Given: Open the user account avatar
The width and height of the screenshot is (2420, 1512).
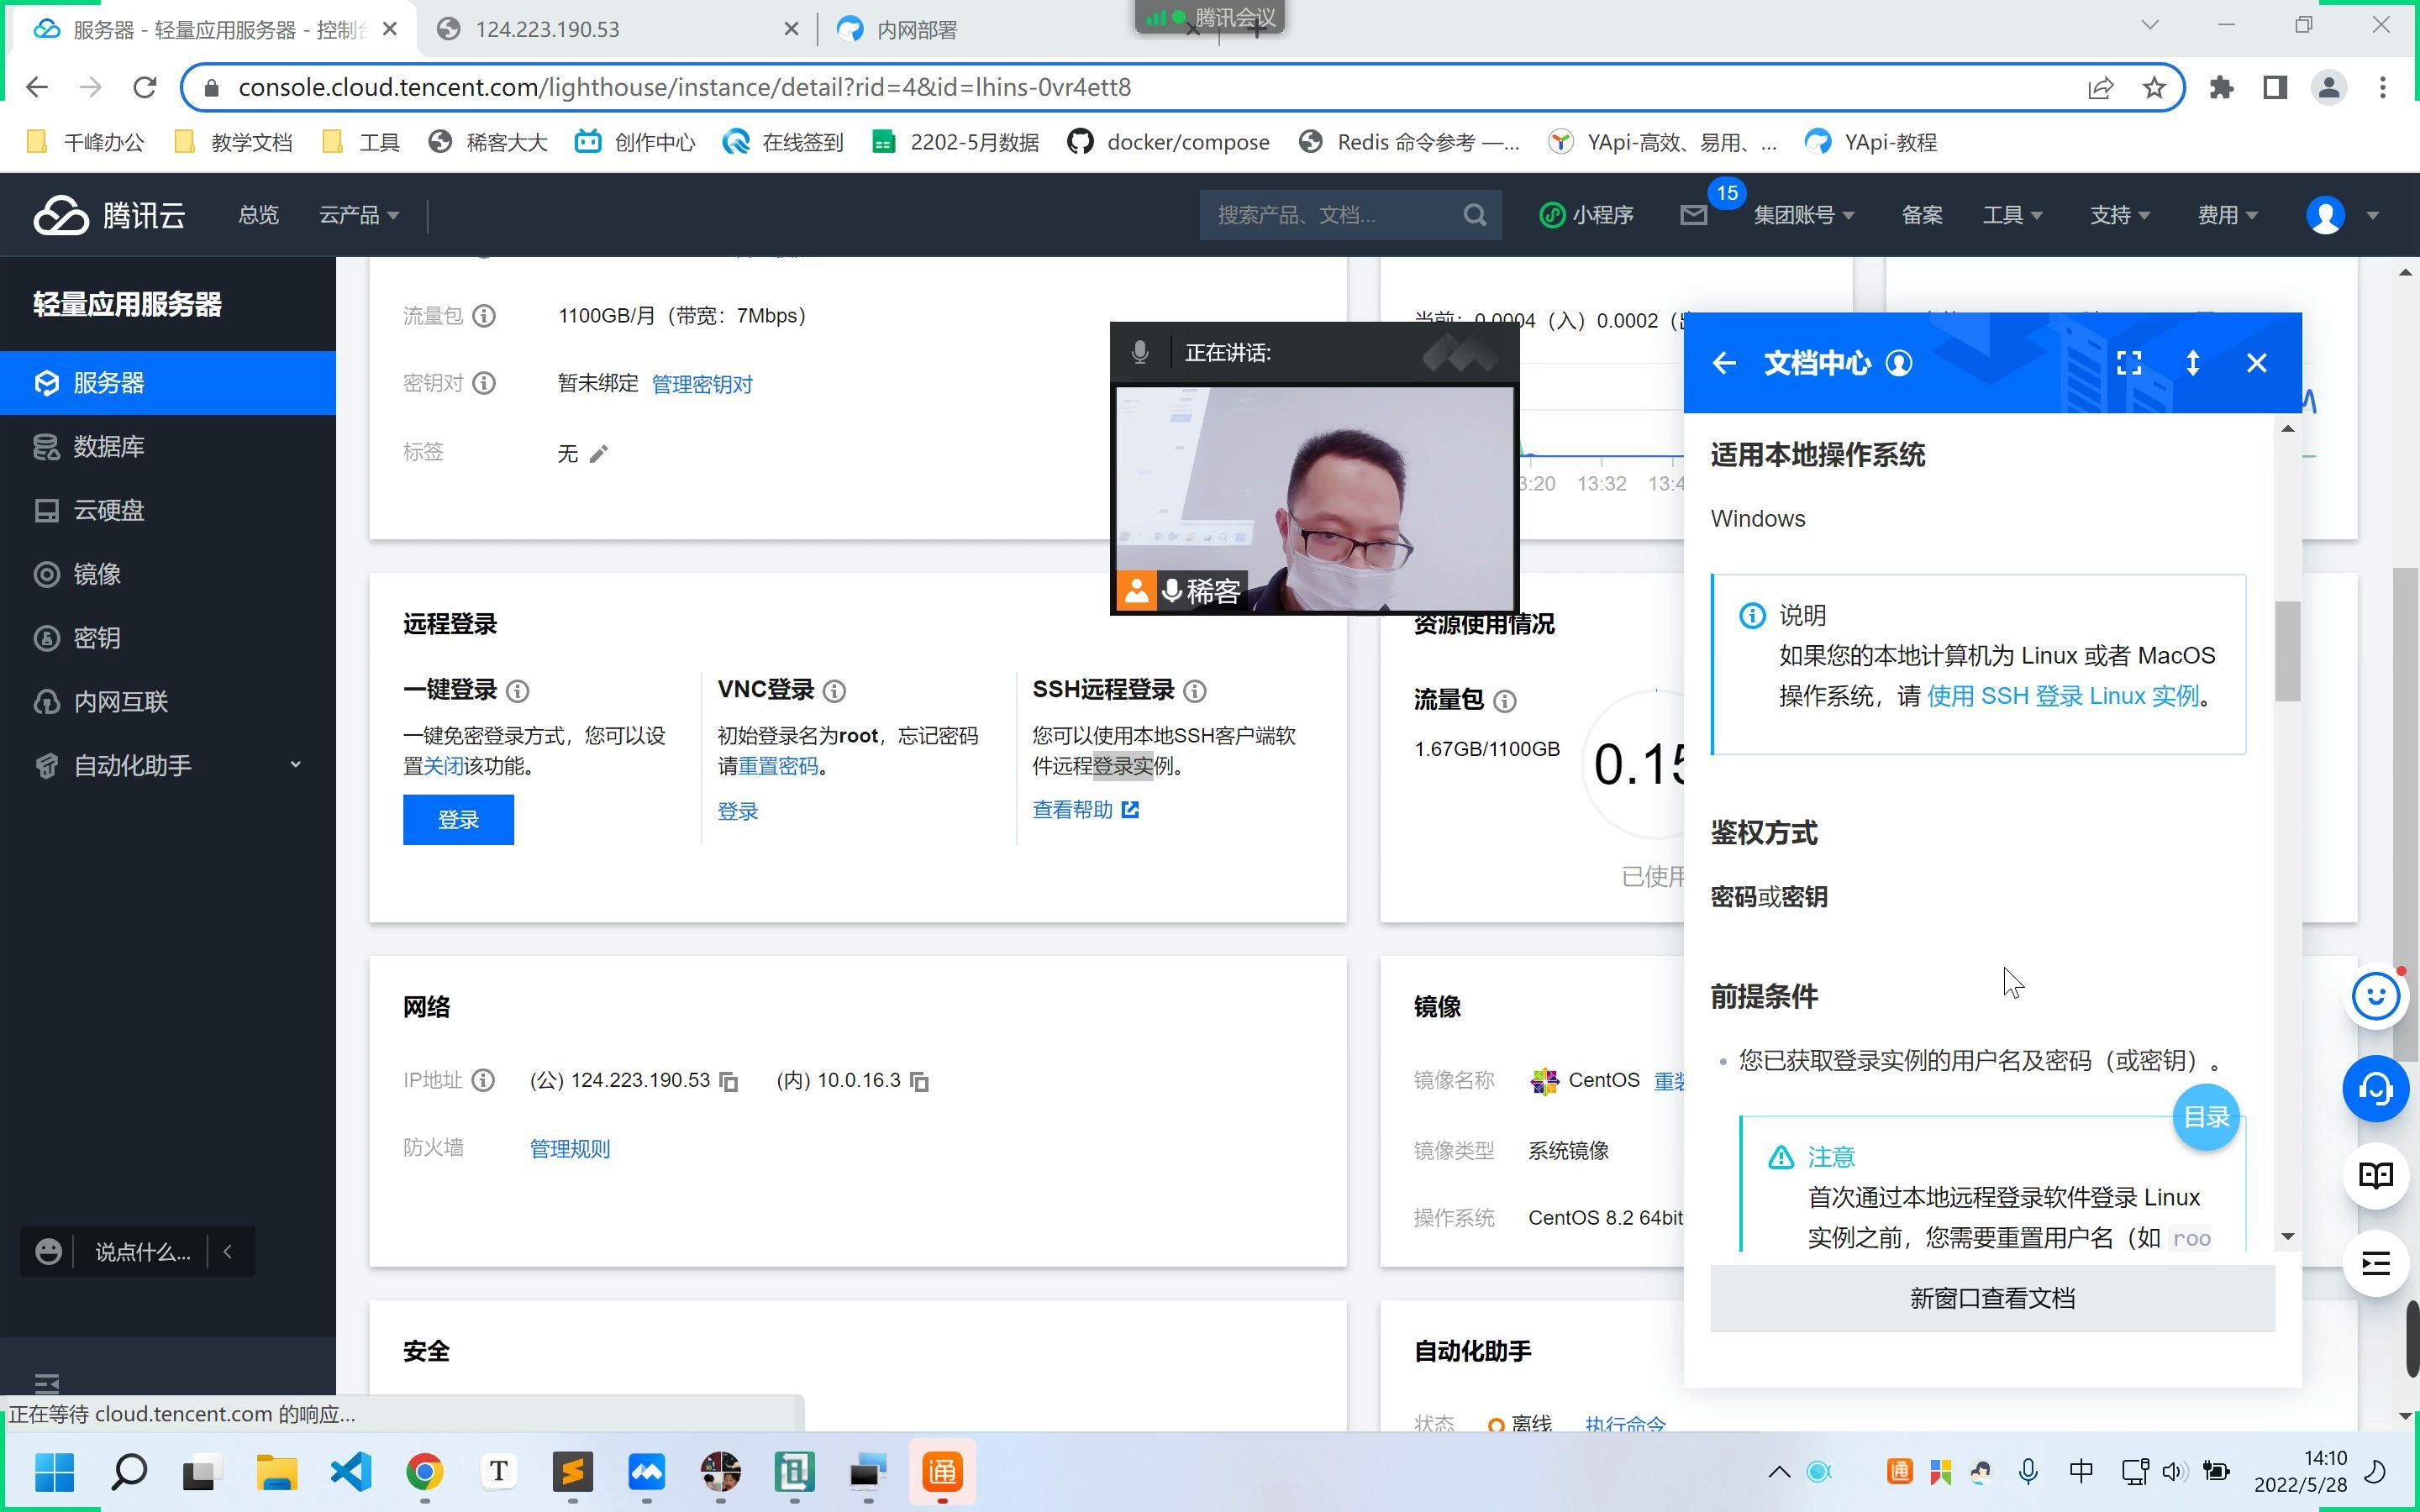Looking at the screenshot, I should pos(2326,215).
